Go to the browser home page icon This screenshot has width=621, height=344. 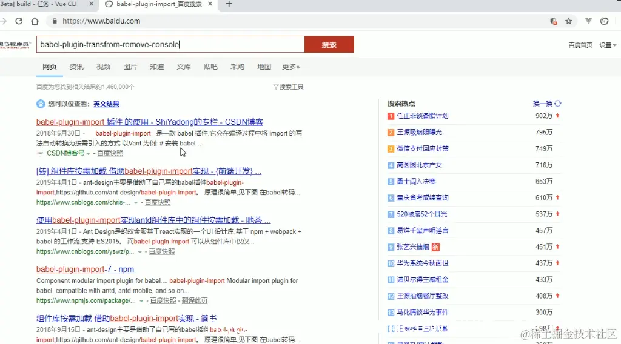pos(35,21)
